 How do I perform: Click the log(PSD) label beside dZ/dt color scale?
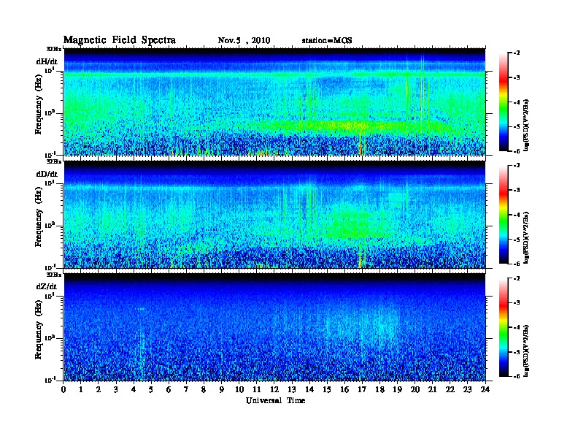pos(526,351)
